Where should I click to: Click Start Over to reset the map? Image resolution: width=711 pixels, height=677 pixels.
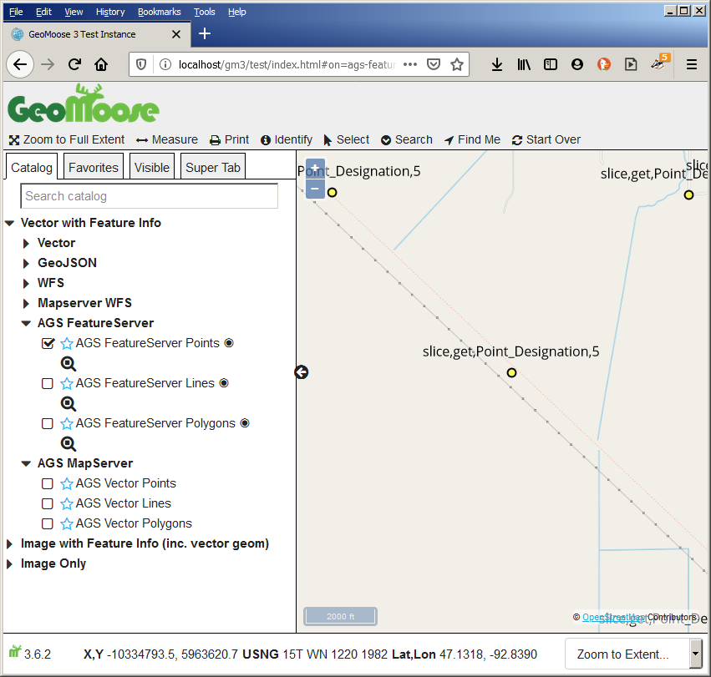coord(546,139)
